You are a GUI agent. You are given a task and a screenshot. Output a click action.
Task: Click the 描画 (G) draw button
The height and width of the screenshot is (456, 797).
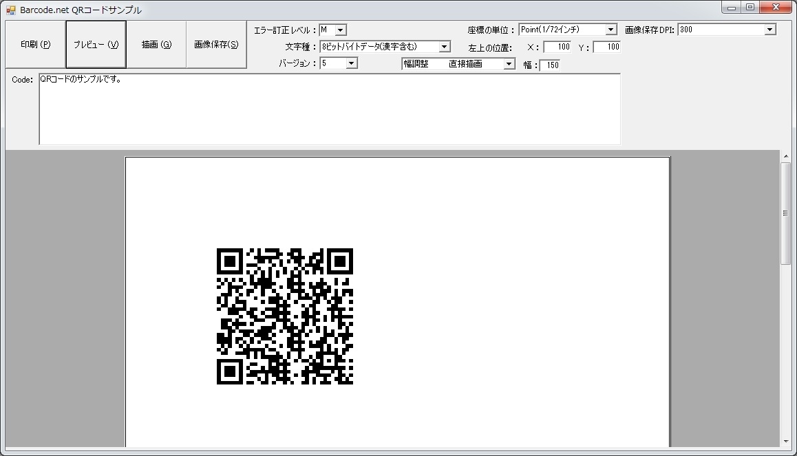156,45
